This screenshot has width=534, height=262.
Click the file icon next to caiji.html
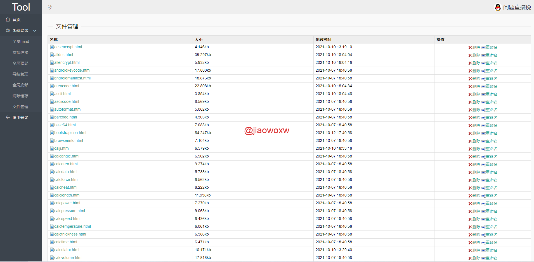(x=52, y=148)
